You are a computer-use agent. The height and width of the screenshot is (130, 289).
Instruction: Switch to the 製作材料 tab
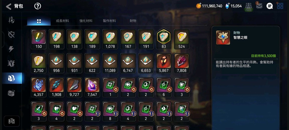[x=109, y=21]
